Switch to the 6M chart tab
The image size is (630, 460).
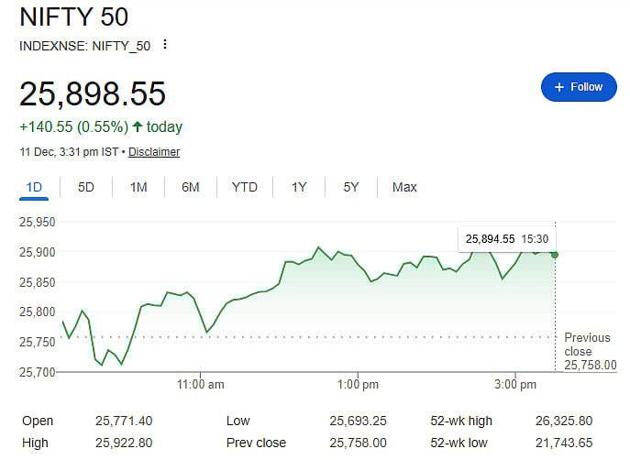[x=191, y=187]
